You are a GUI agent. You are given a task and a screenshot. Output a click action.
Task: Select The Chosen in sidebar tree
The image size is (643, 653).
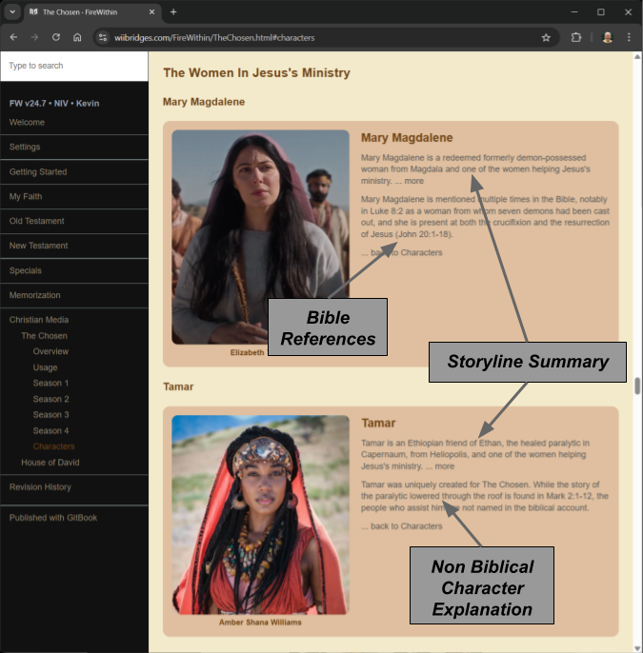(x=44, y=336)
